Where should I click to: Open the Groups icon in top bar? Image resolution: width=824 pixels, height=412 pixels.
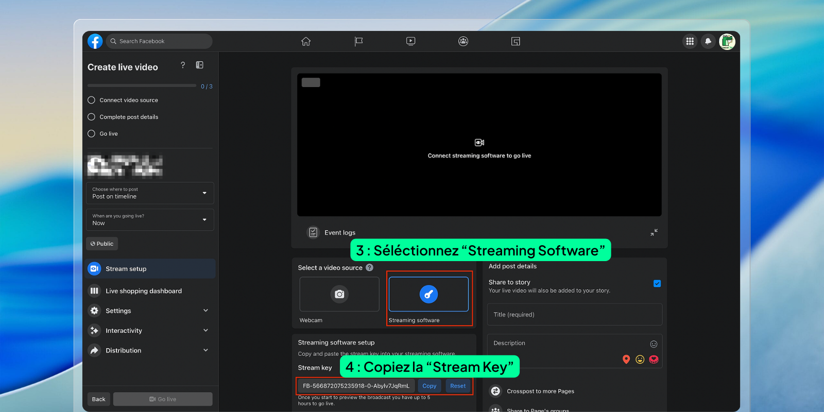click(463, 41)
